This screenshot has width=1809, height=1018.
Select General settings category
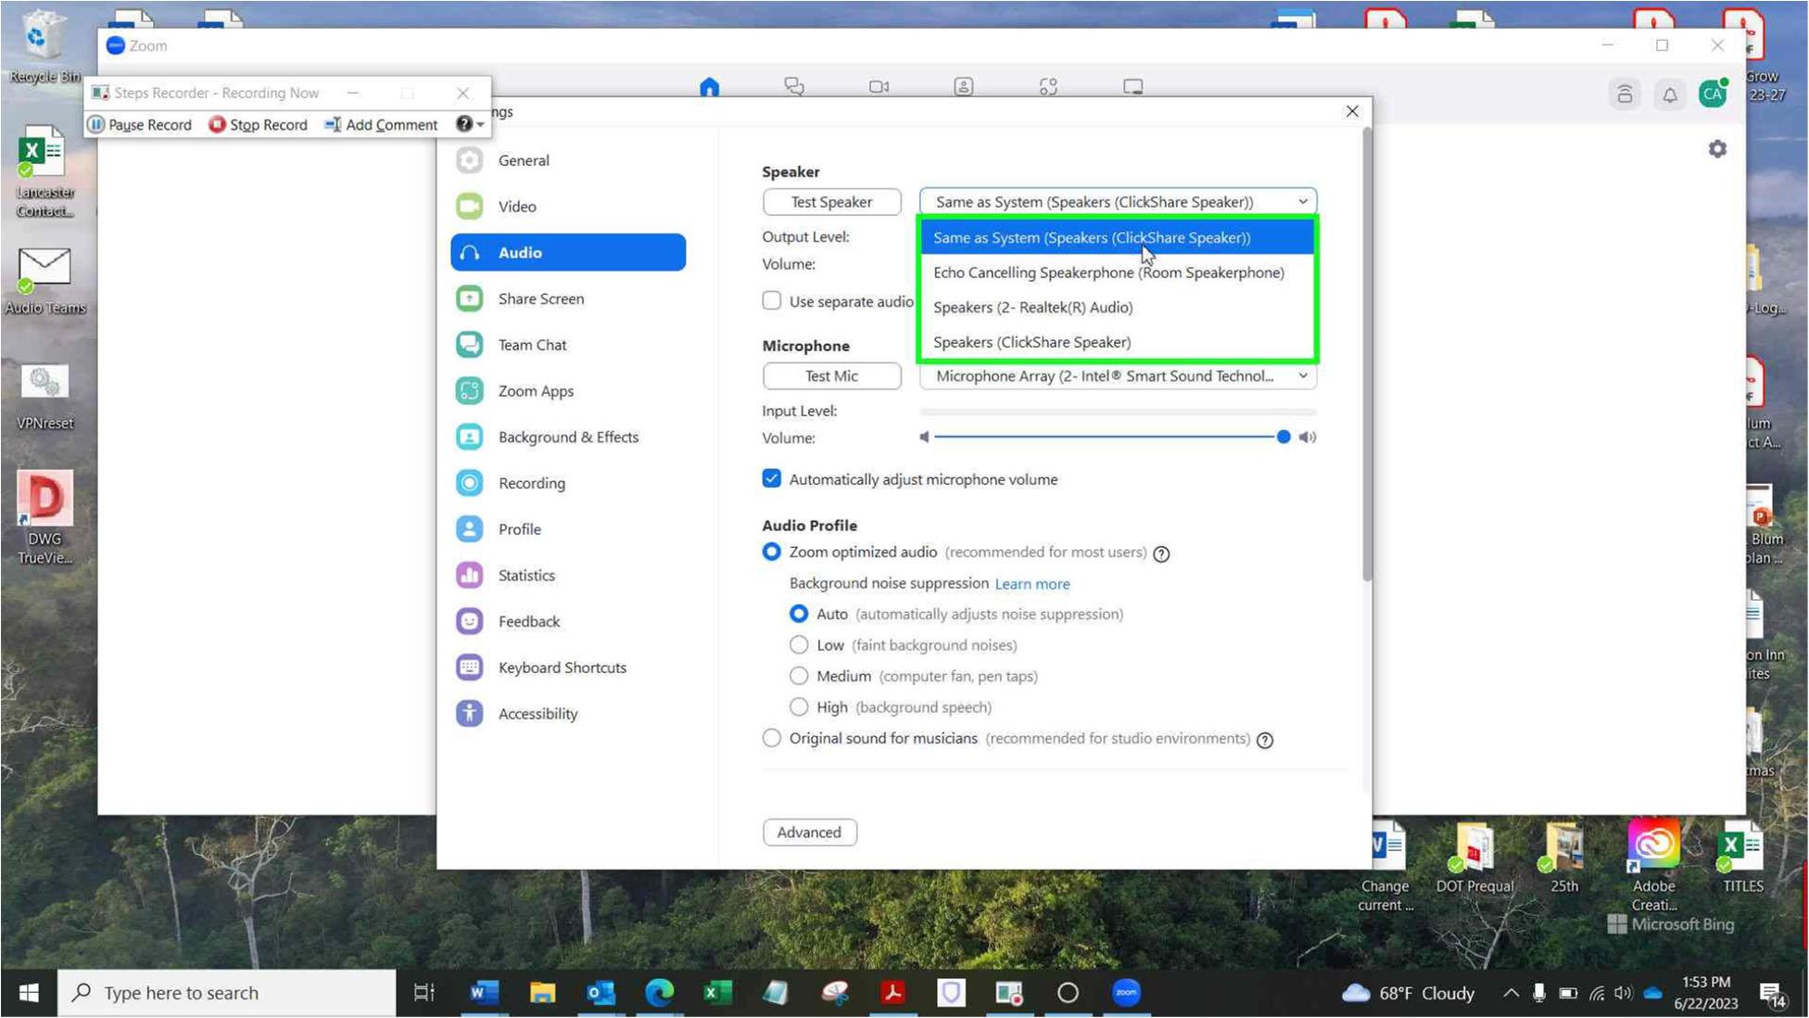[568, 160]
